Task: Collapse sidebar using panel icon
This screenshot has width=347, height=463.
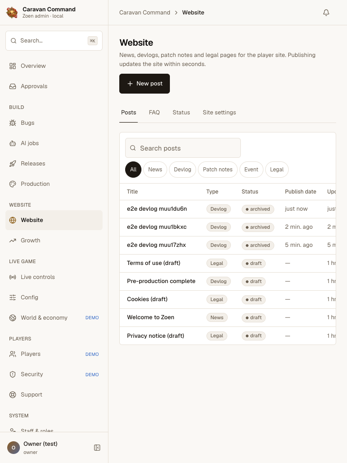Action: point(97,448)
